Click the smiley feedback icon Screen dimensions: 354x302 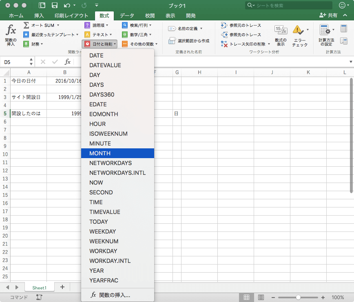click(342, 5)
